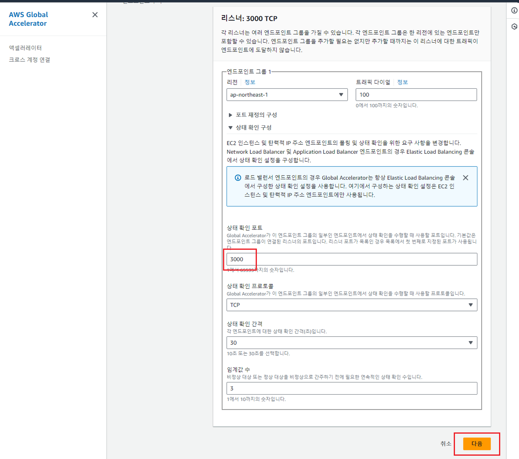519x459 pixels.
Task: Click the info circle icon at top right
Action: click(x=514, y=10)
